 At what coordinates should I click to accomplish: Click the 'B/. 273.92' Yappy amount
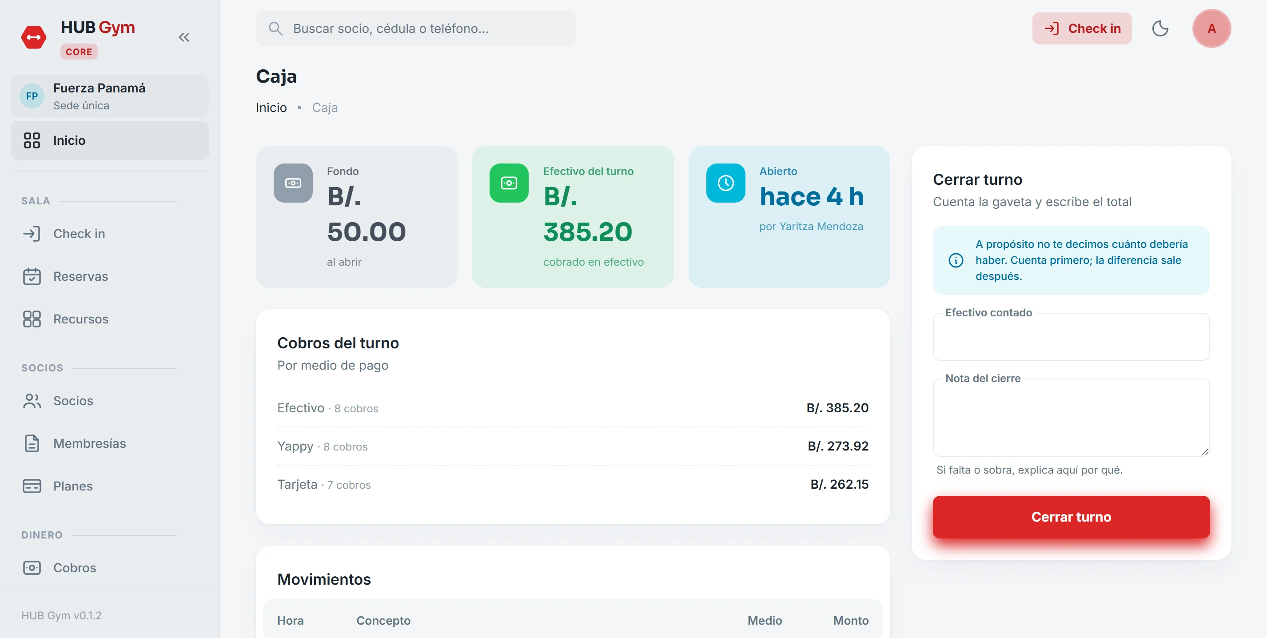[838, 446]
